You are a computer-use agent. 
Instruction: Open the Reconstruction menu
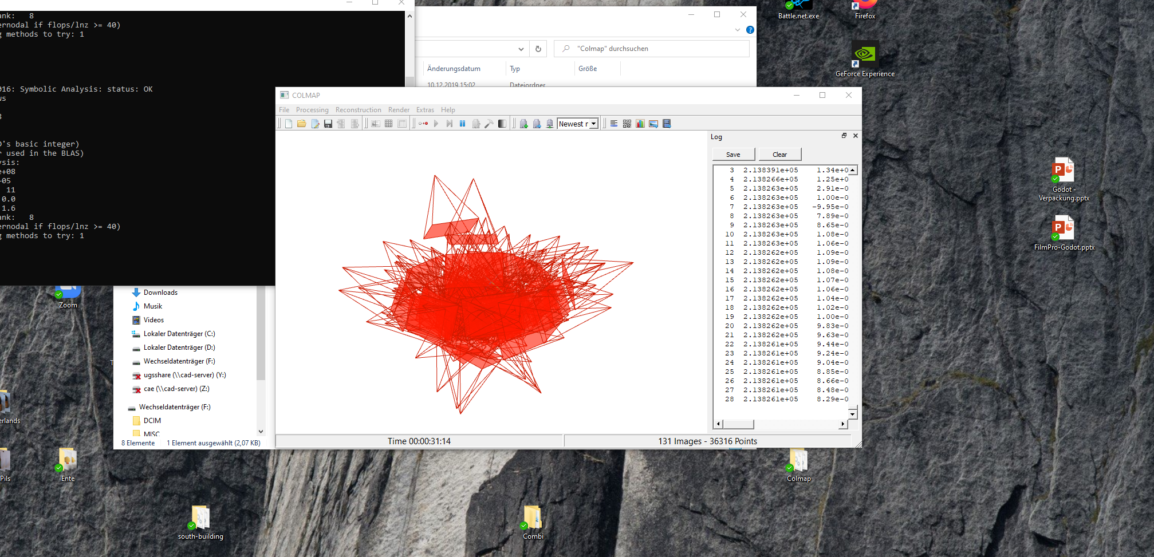(x=359, y=110)
